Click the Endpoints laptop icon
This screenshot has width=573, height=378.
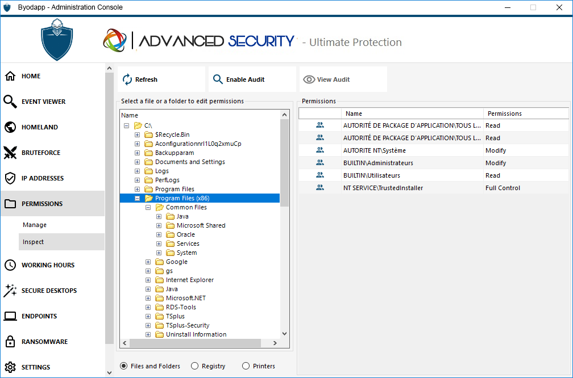(x=10, y=316)
